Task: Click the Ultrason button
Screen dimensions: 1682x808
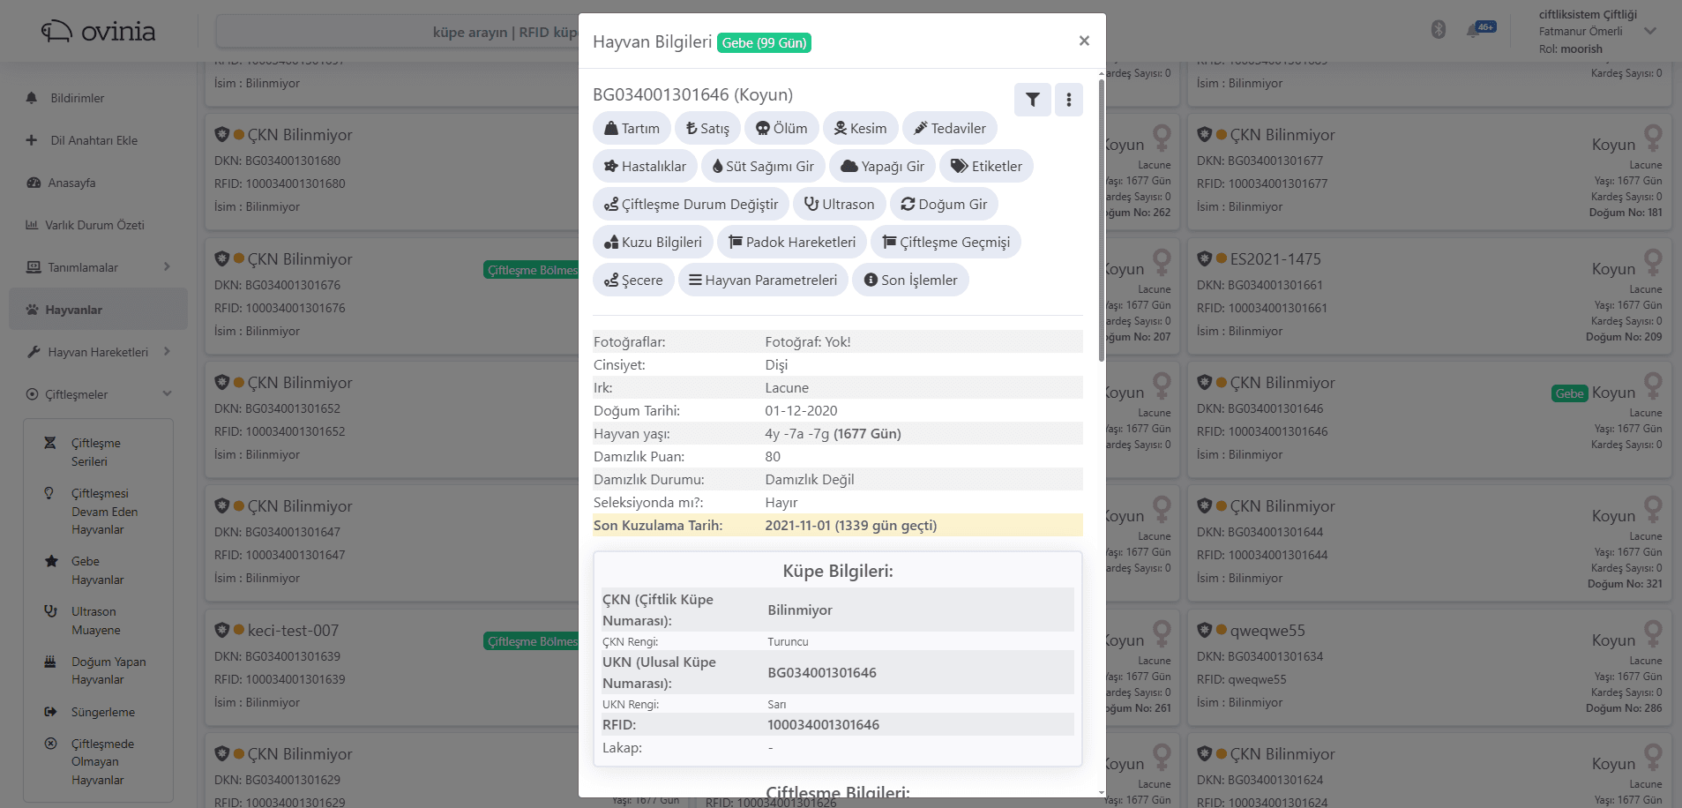Action: click(x=840, y=204)
